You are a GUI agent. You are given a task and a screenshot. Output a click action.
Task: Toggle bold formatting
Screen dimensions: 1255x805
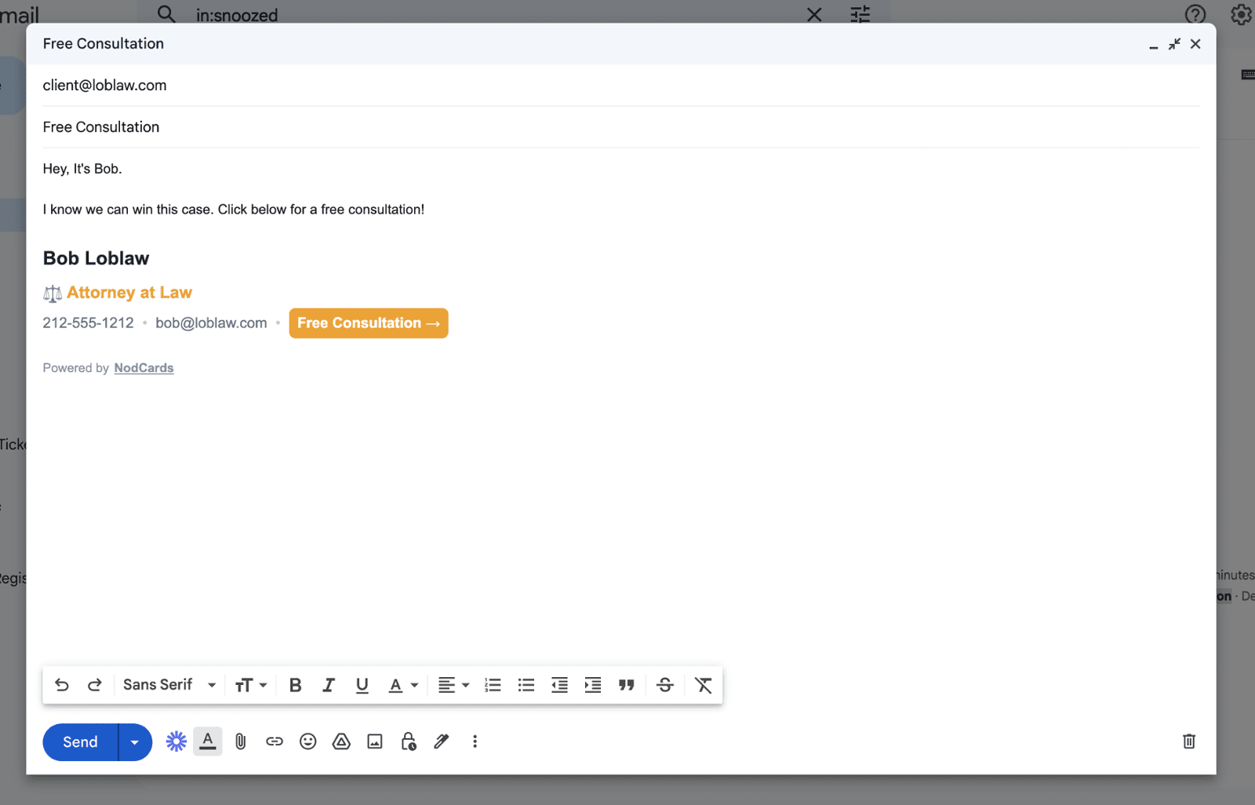(295, 685)
